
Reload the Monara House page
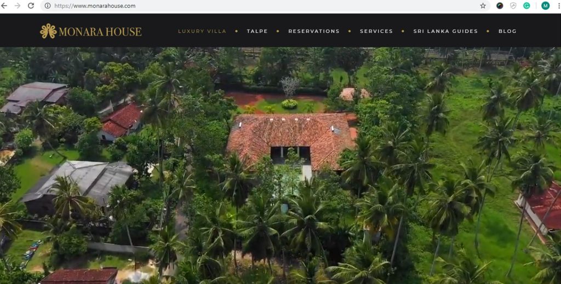[x=31, y=5]
